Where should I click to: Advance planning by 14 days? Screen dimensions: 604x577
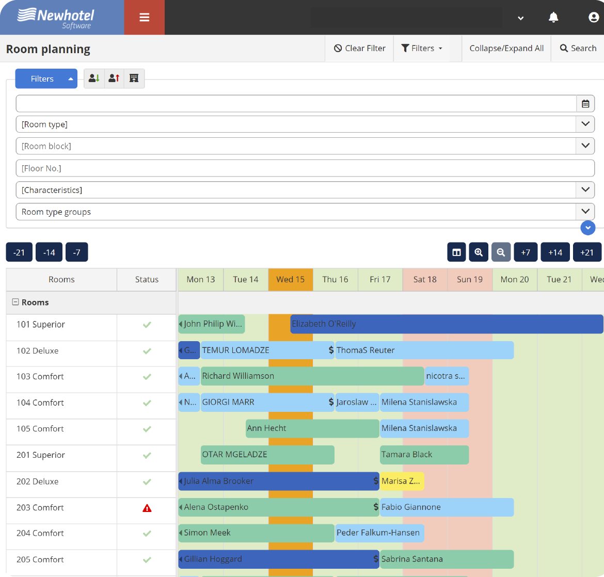(555, 252)
